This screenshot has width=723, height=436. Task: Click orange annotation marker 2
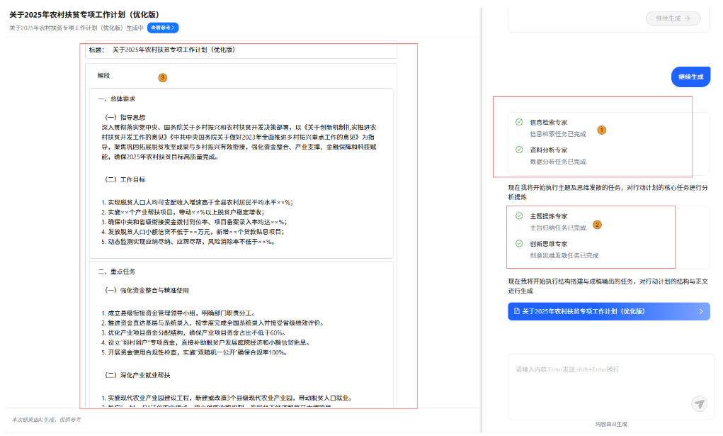coord(597,225)
